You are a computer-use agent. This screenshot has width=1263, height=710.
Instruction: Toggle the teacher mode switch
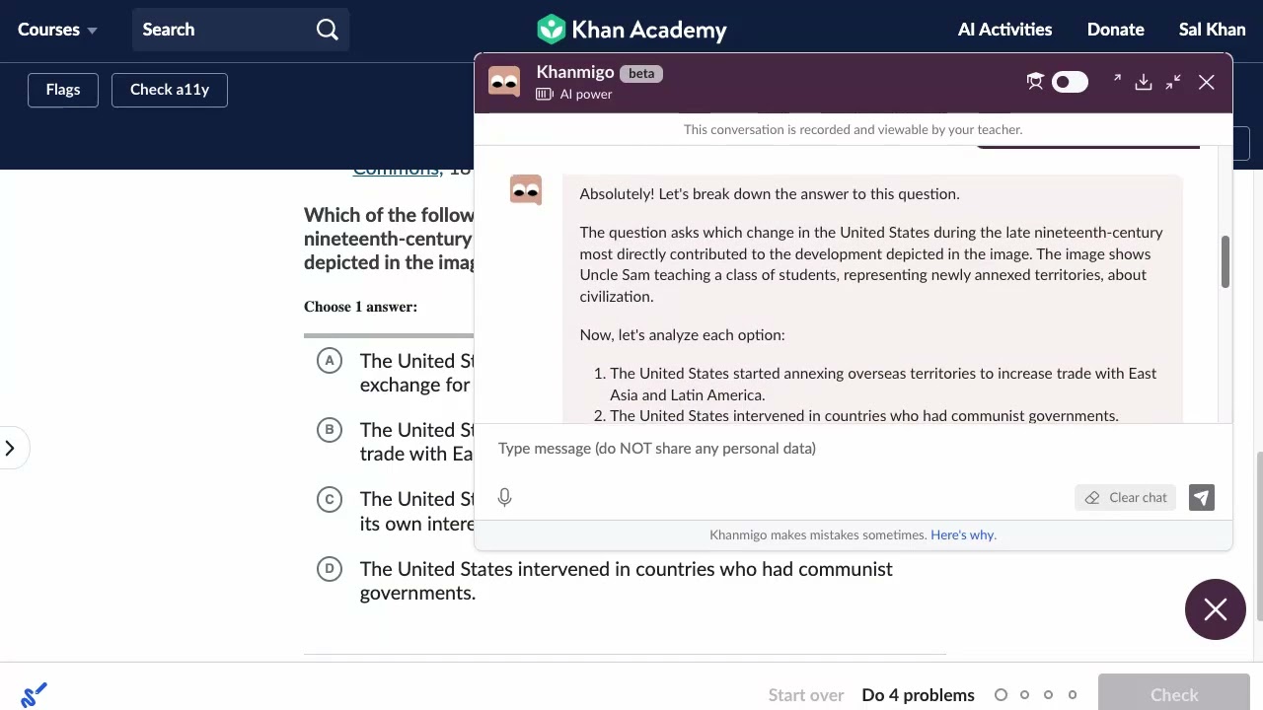[x=1069, y=82]
